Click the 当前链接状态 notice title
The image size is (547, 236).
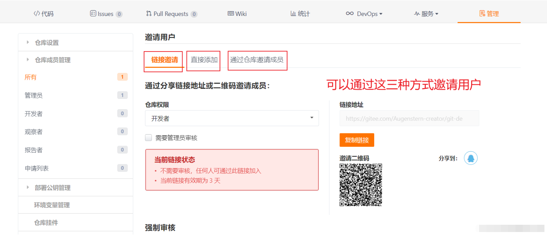(175, 160)
